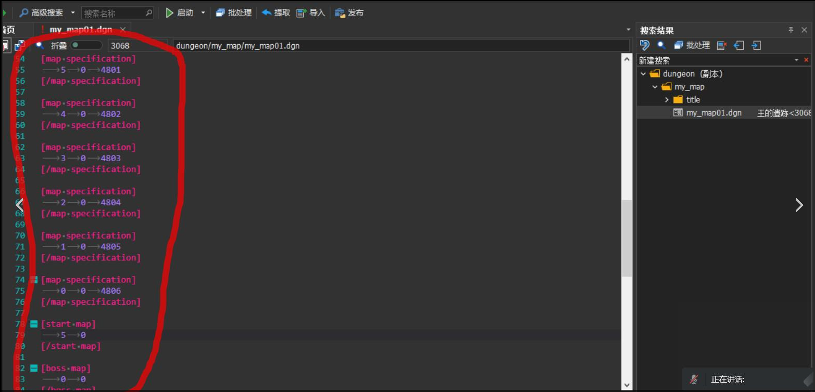The image size is (815, 392).
Task: Select the title folder
Action: [687, 100]
